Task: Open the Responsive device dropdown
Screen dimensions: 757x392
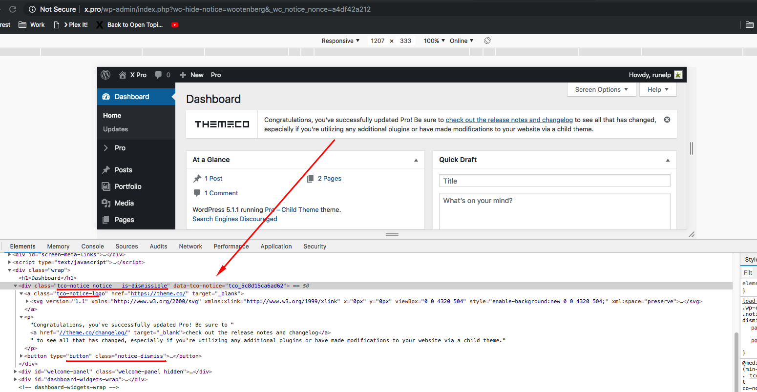Action: 340,41
